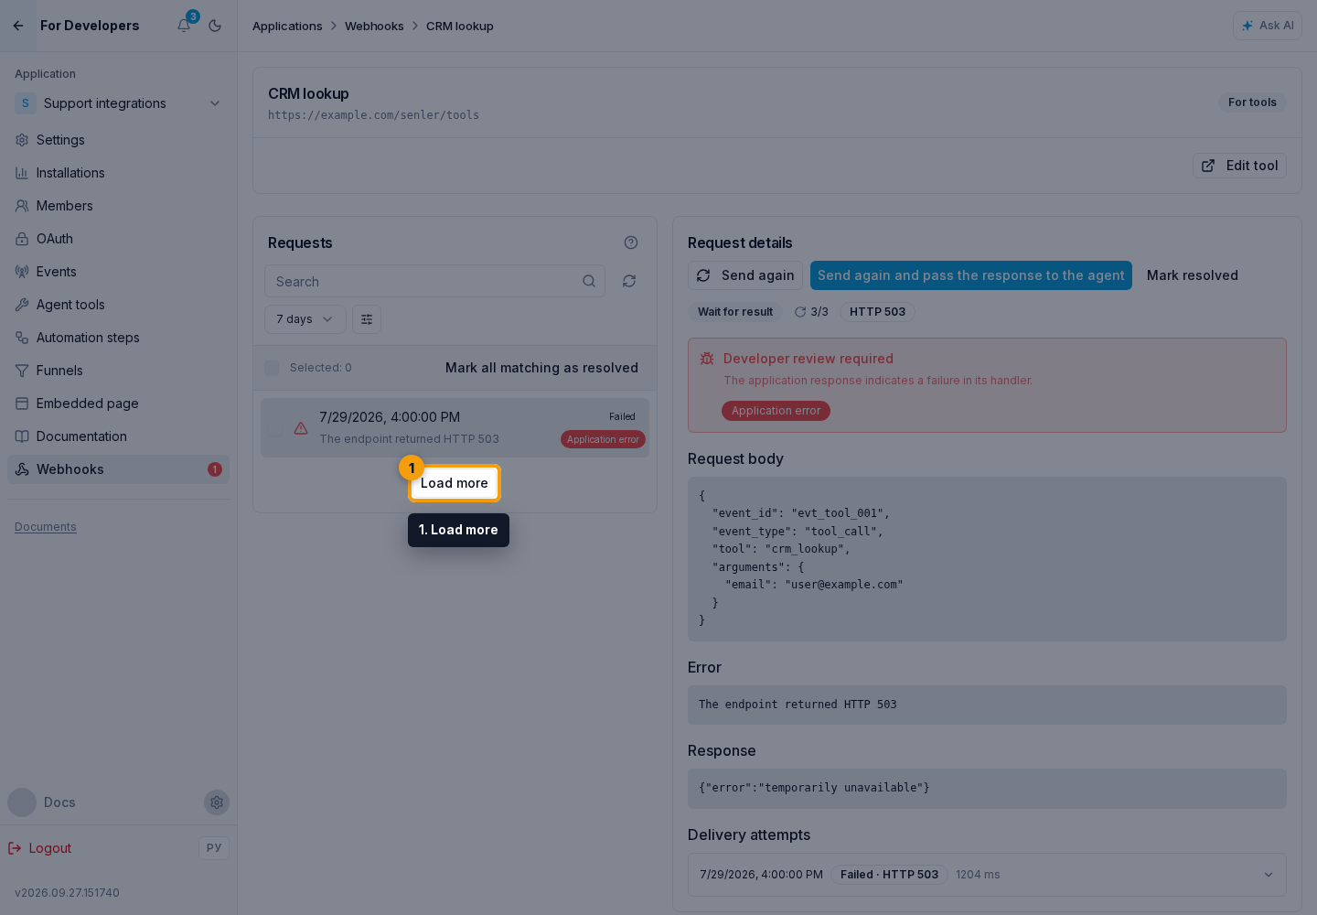
Task: Click Mark resolved
Action: (x=1193, y=275)
